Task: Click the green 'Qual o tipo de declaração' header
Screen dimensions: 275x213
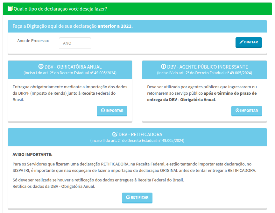Action: point(137,9)
